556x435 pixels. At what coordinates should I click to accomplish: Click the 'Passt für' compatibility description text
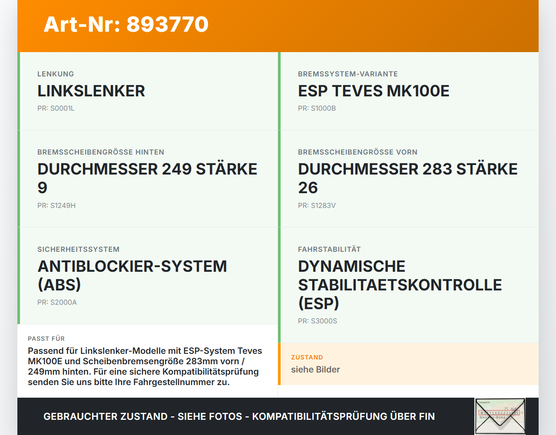tap(145, 366)
